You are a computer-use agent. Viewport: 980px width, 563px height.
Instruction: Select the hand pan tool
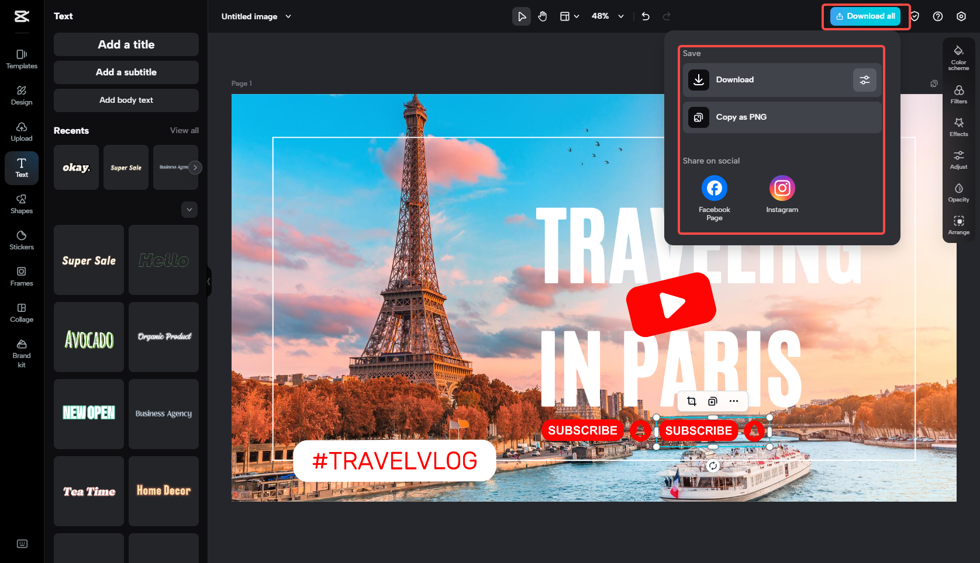[x=543, y=16]
